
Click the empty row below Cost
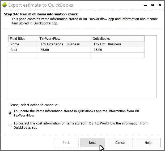pos(76,55)
